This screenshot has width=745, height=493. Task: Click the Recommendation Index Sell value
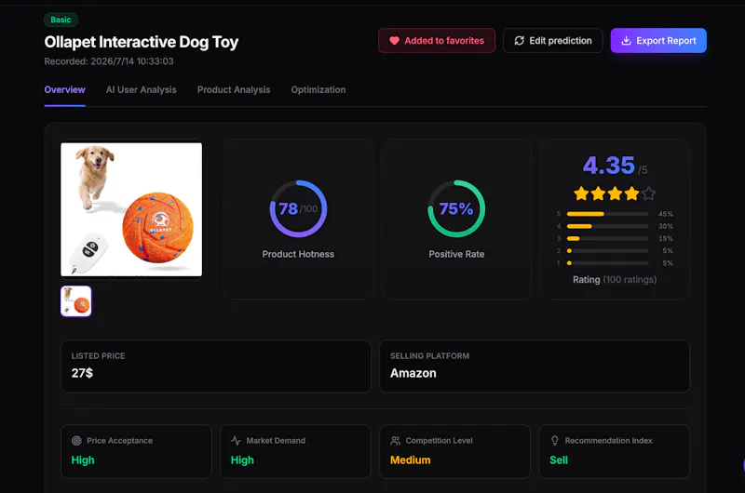pos(559,460)
